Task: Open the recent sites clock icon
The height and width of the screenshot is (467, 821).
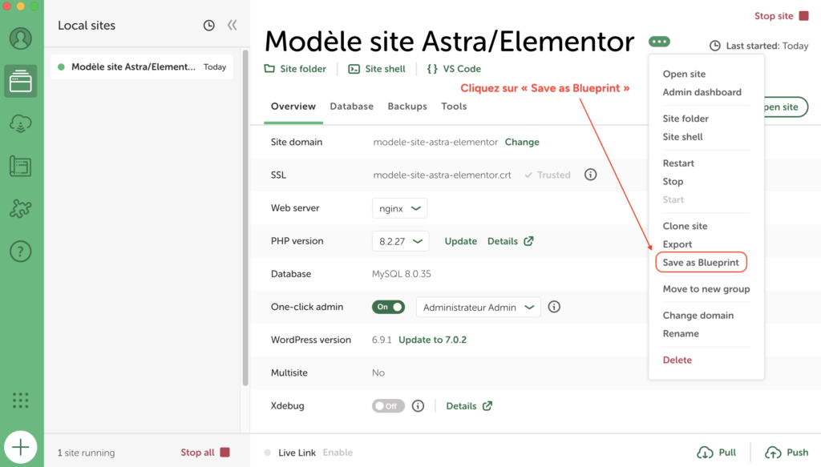Action: tap(209, 25)
